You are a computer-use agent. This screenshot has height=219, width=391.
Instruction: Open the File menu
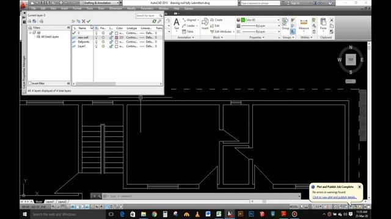[x=34, y=9]
